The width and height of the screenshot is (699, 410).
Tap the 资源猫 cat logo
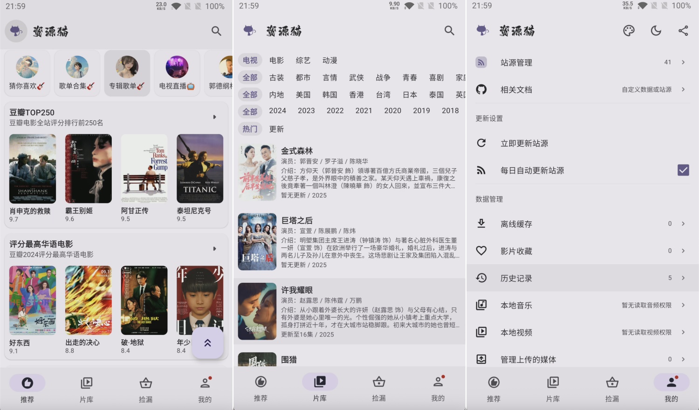(x=16, y=31)
